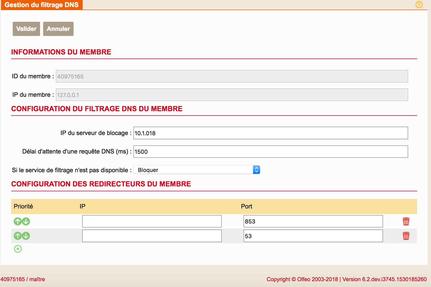
Task: Focus the IP du serveur de blocage field
Action: pos(270,133)
